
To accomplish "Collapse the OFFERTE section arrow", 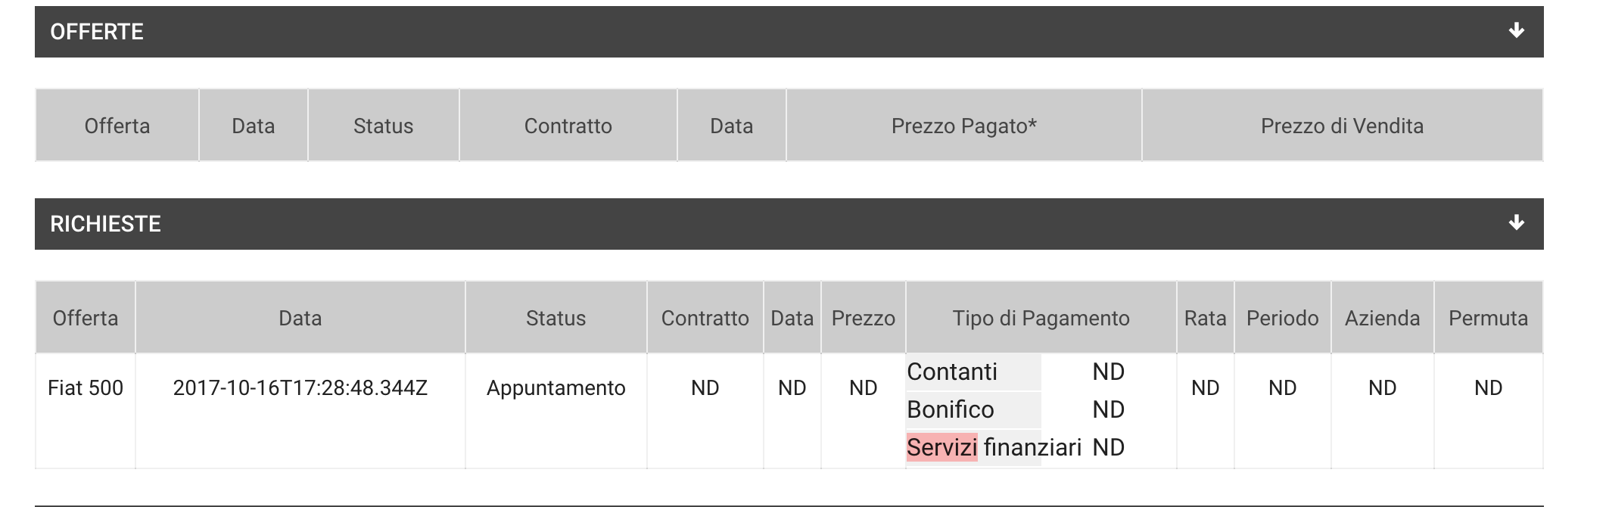I will coord(1516,31).
